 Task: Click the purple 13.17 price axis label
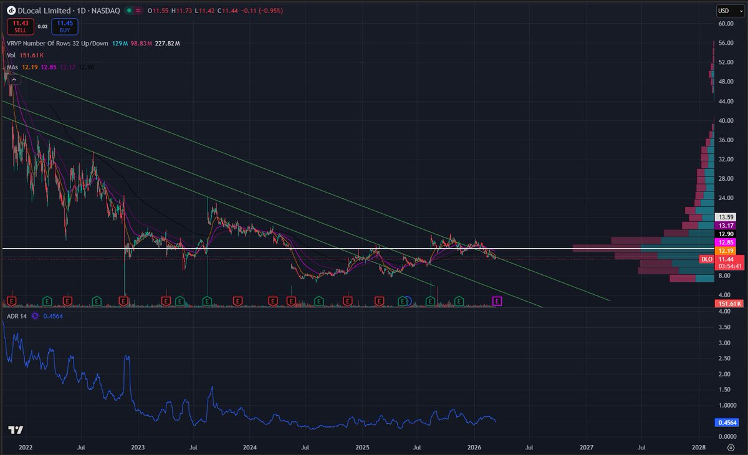727,225
